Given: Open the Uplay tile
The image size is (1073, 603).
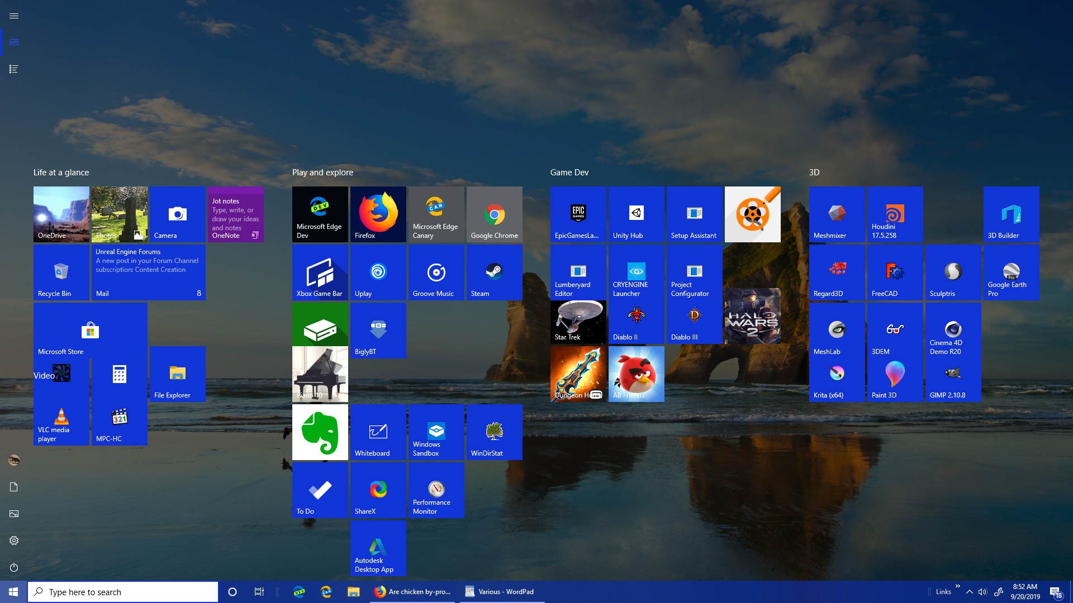Looking at the screenshot, I should [378, 272].
